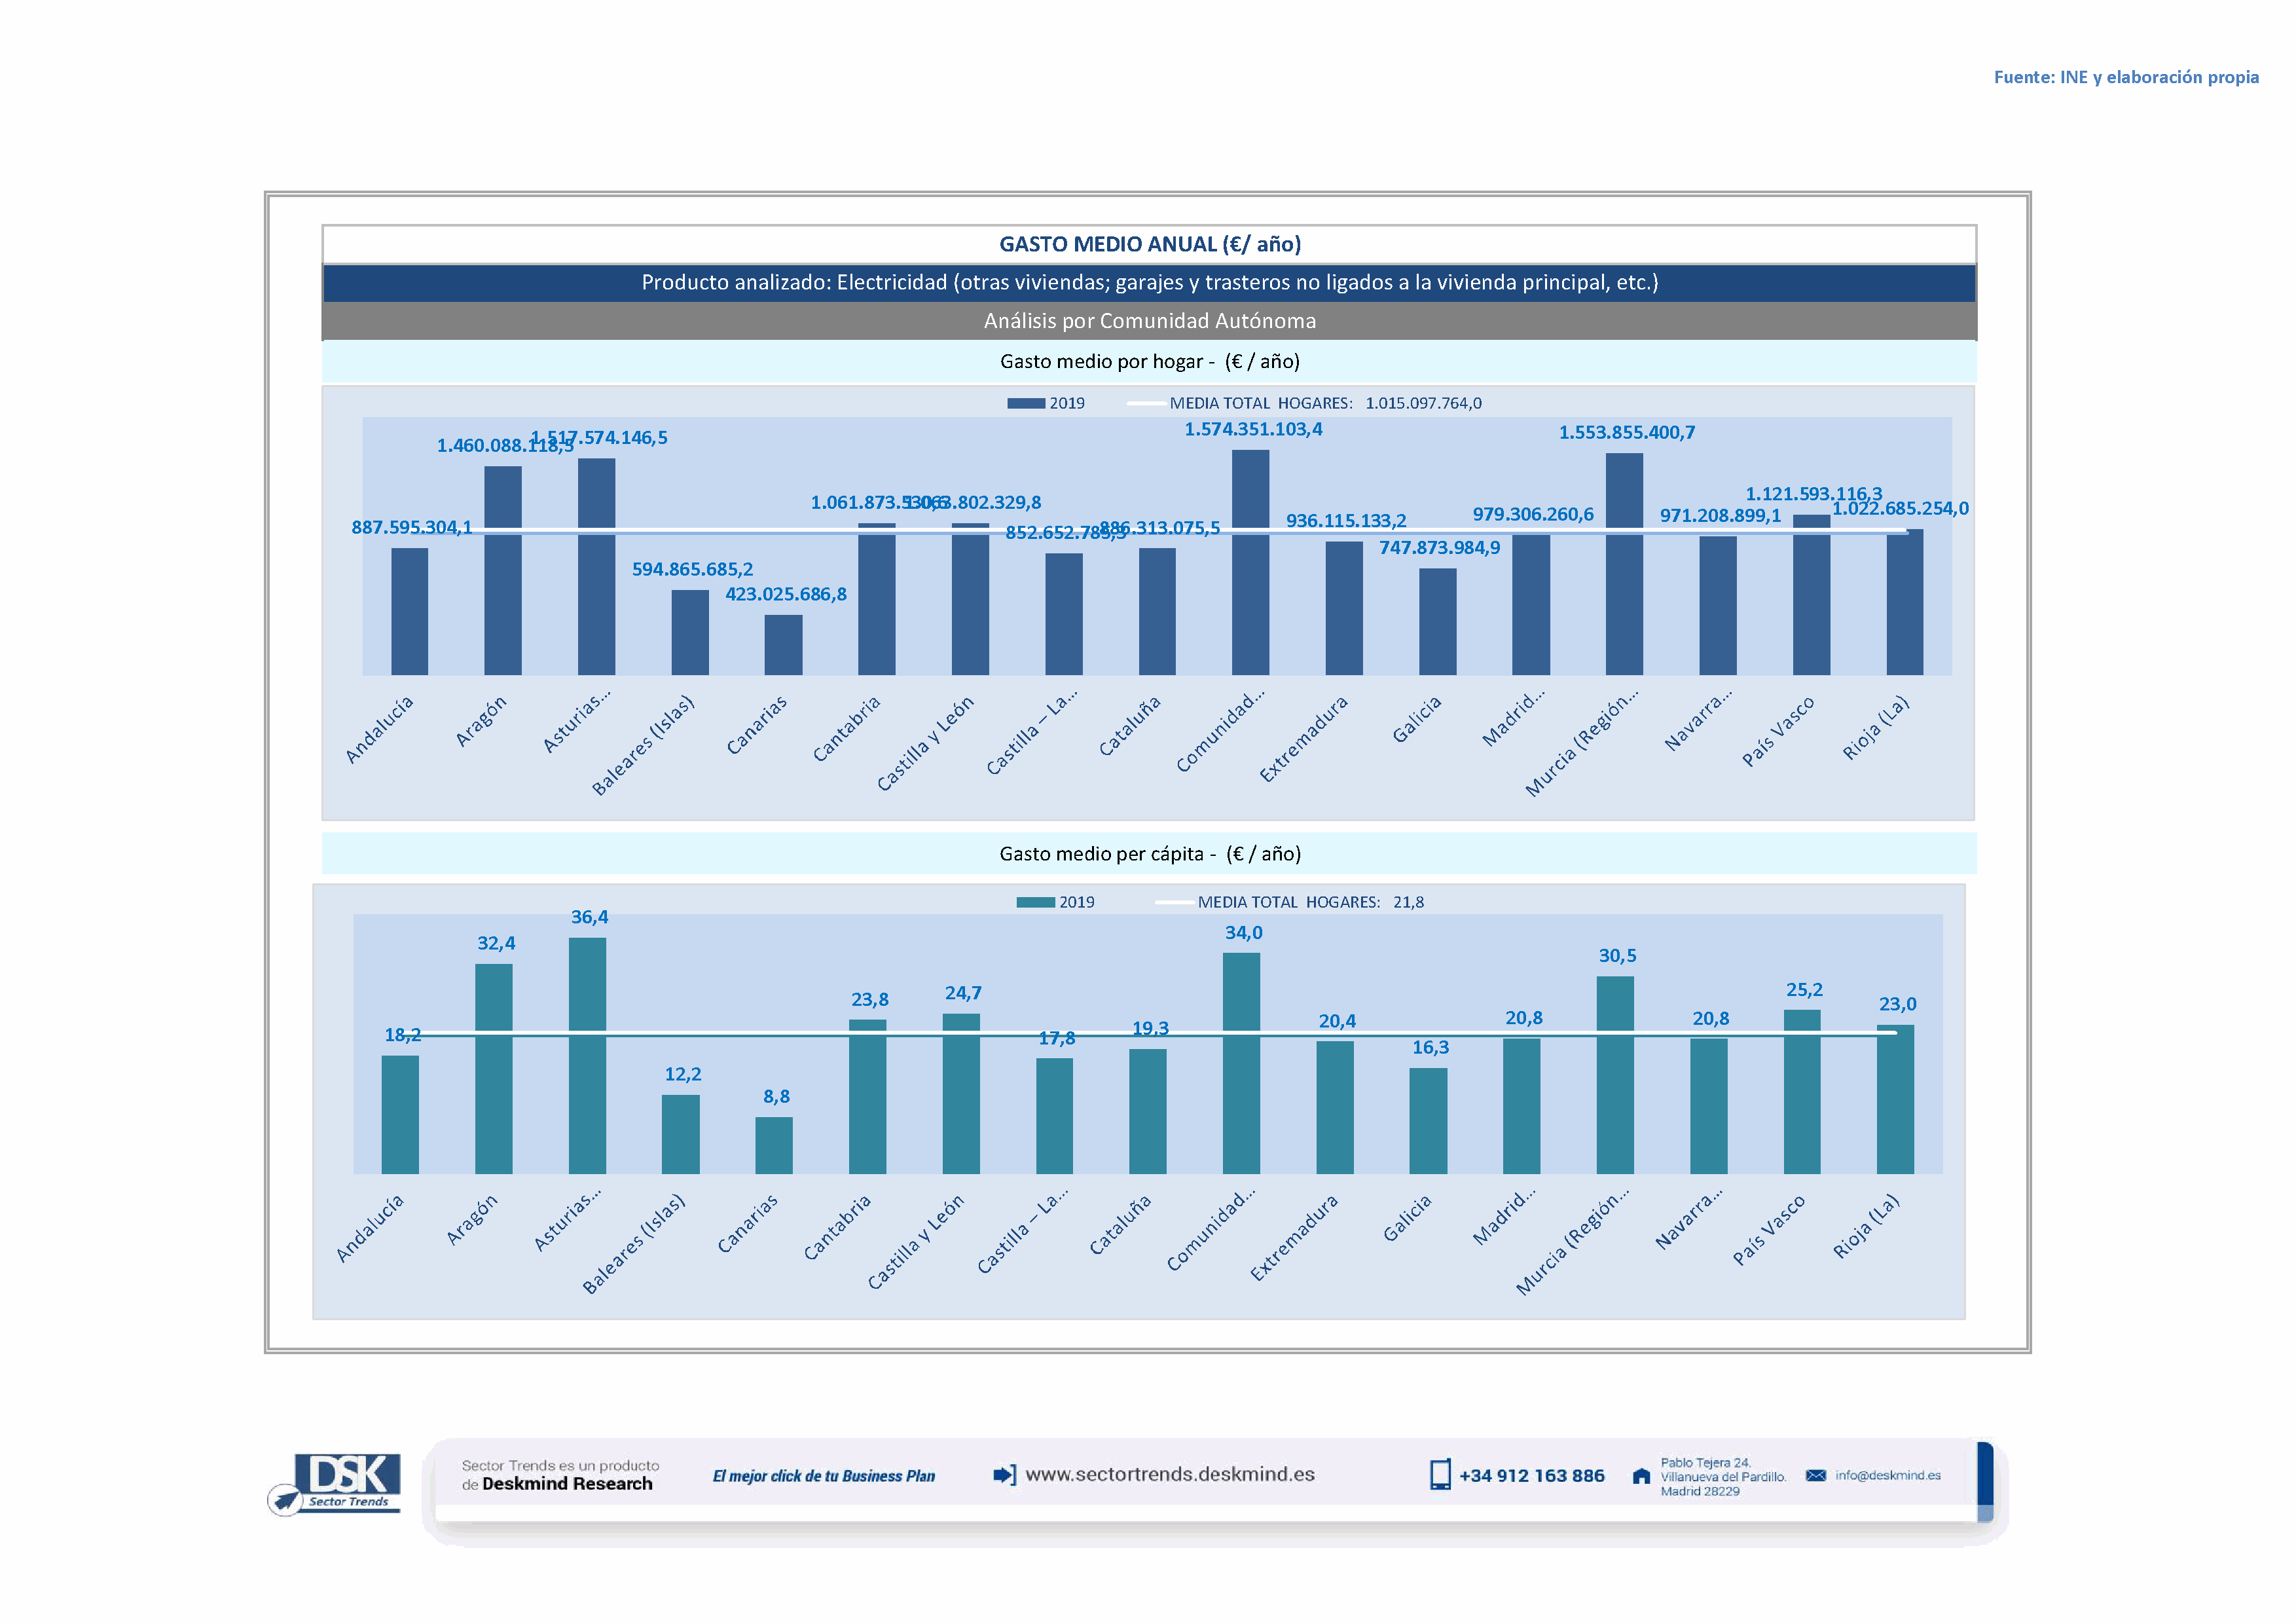The width and height of the screenshot is (2296, 1624).
Task: Click the arrow icon before website URL
Action: tap(1003, 1475)
